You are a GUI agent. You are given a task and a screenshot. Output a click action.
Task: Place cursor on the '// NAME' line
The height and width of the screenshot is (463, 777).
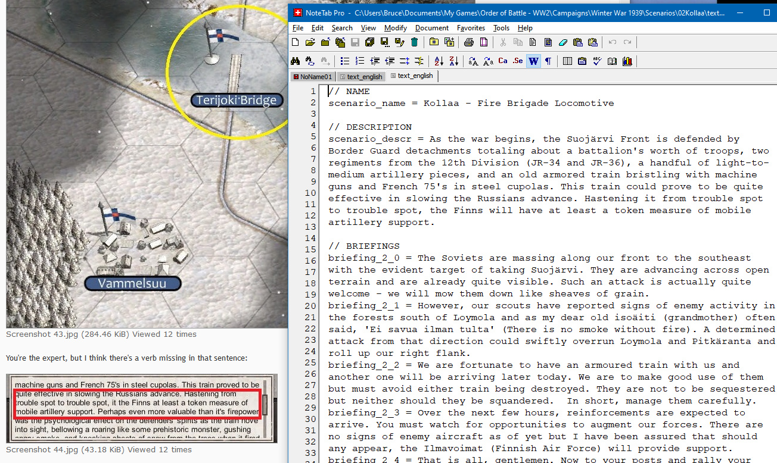pyautogui.click(x=349, y=92)
